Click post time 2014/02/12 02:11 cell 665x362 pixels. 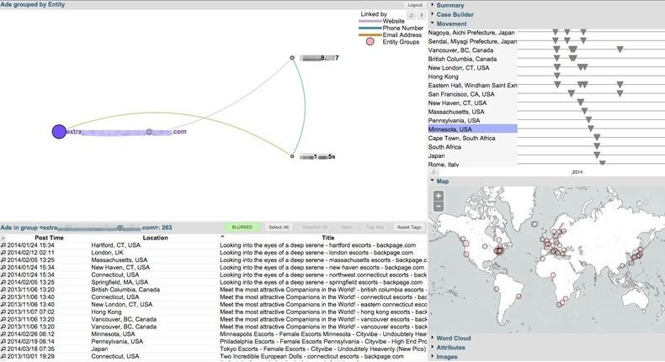(30, 252)
